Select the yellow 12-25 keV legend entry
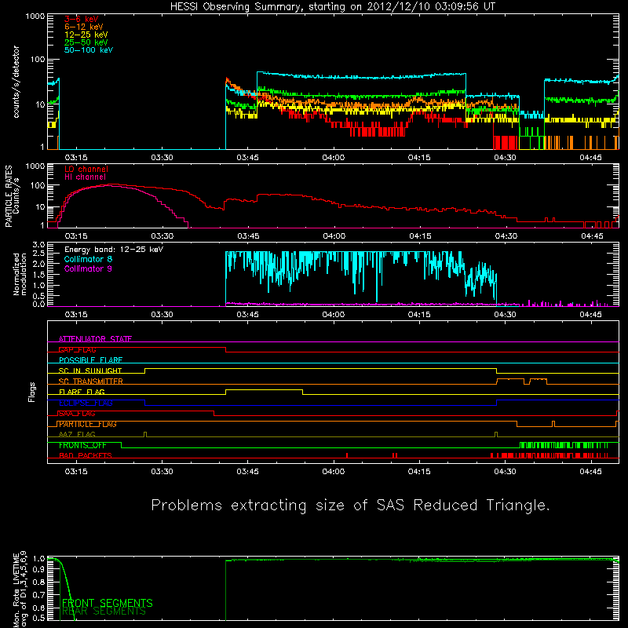Image resolution: width=628 pixels, height=628 pixels. click(86, 35)
